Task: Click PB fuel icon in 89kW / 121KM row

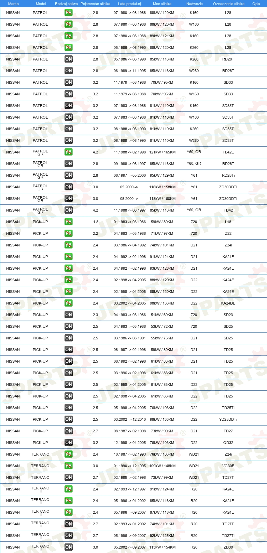Action: pos(69,36)
